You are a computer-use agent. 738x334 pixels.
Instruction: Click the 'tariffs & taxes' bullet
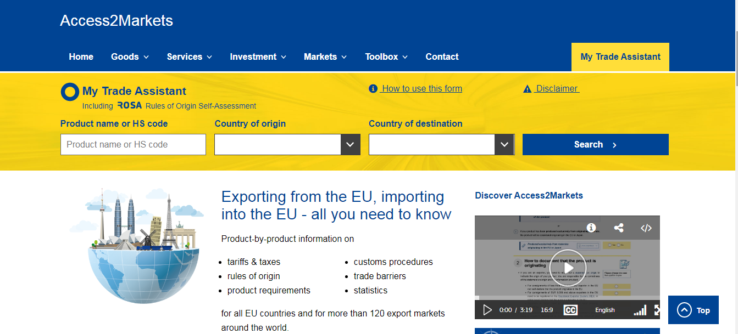pyautogui.click(x=254, y=262)
